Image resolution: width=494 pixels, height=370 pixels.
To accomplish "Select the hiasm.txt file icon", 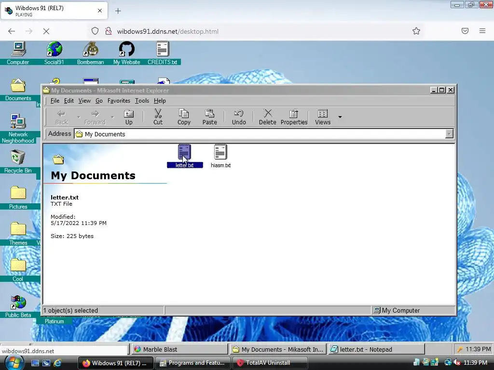I will click(220, 156).
